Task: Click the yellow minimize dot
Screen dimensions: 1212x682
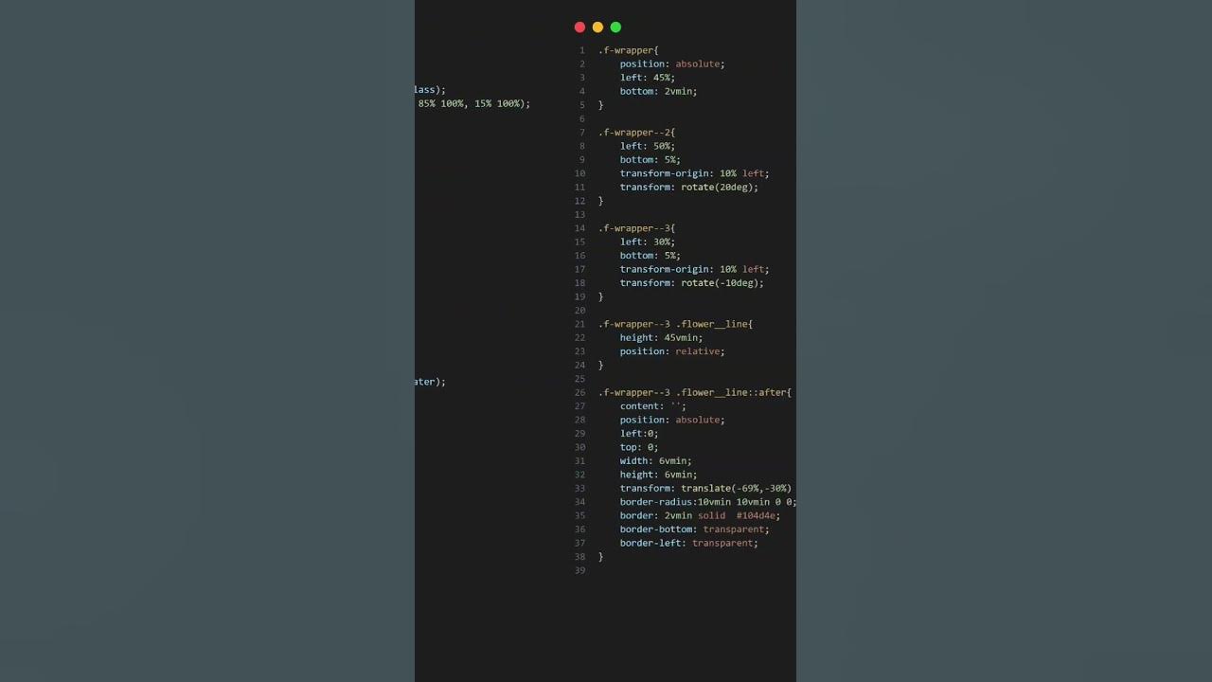Action: pyautogui.click(x=597, y=27)
